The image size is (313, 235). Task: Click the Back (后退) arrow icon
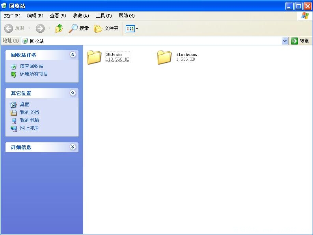[x=9, y=28]
